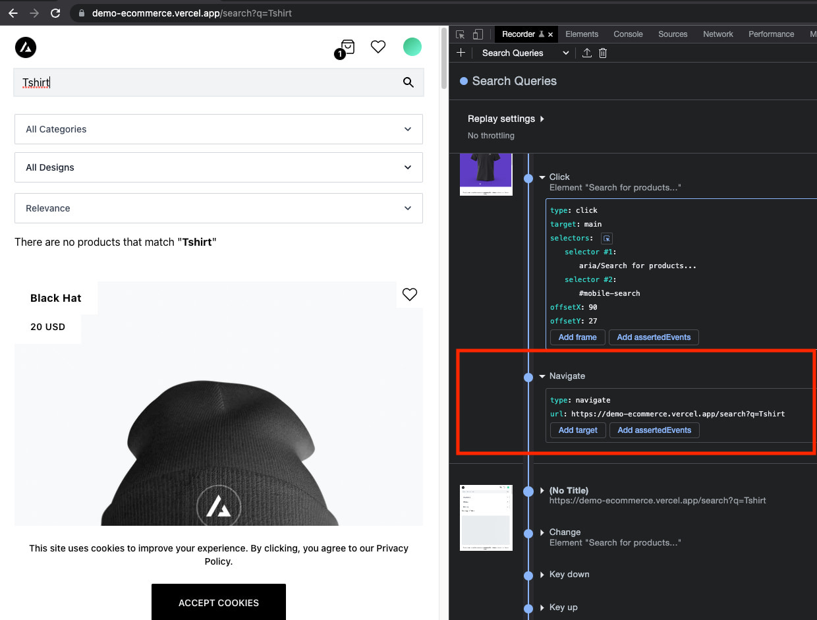The height and width of the screenshot is (620, 817).
Task: Select the inspect element cursor icon
Action: 459,34
